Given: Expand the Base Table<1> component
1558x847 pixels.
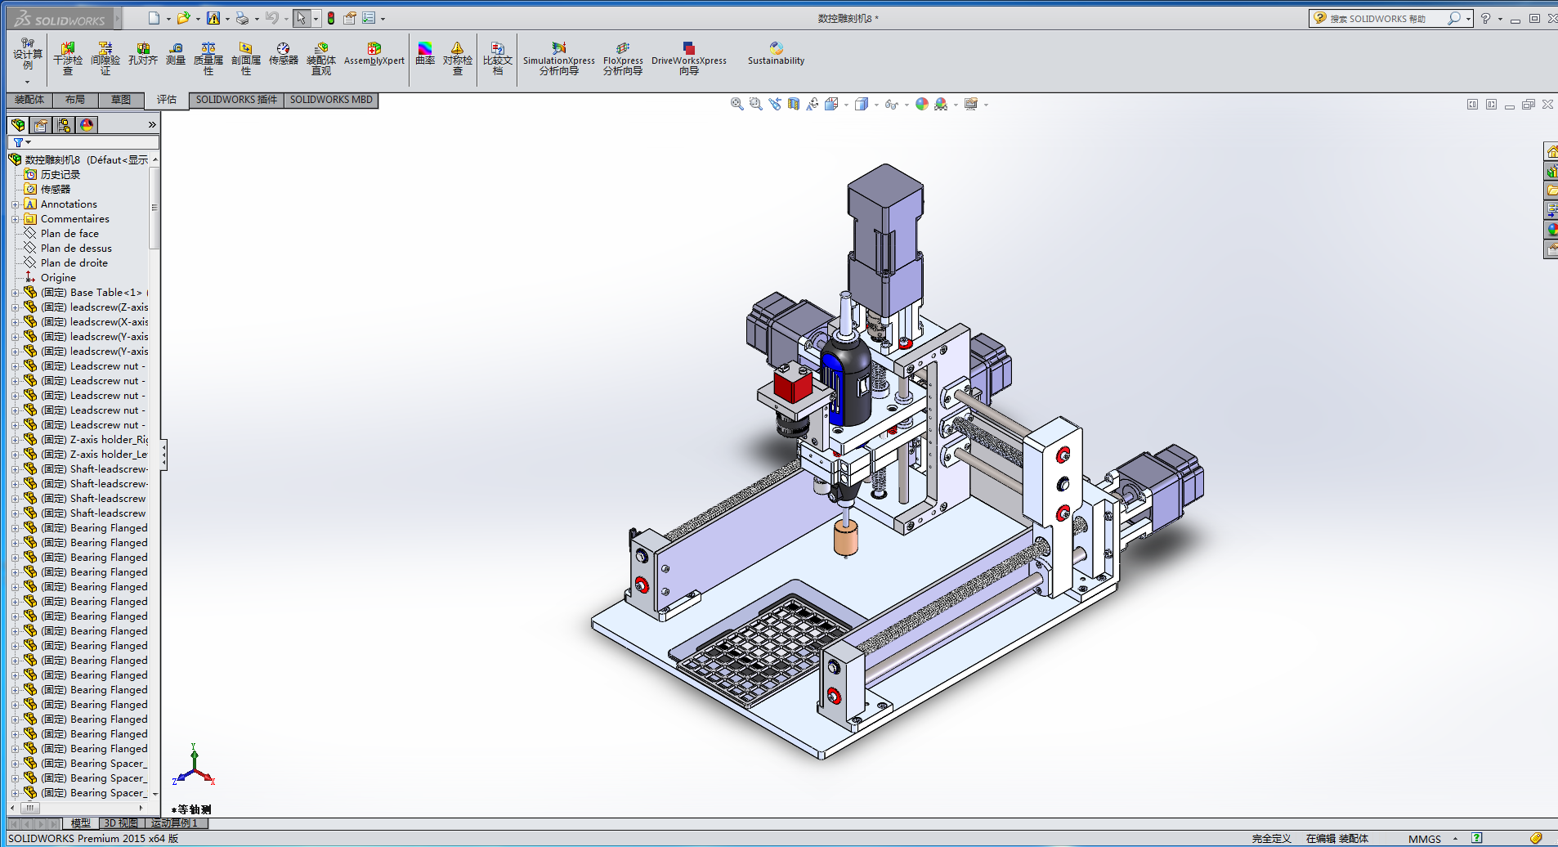Looking at the screenshot, I should pyautogui.click(x=15, y=293).
